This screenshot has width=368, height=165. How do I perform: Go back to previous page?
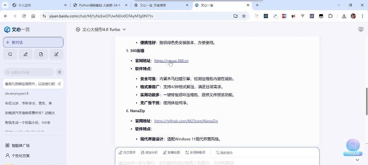6,16
